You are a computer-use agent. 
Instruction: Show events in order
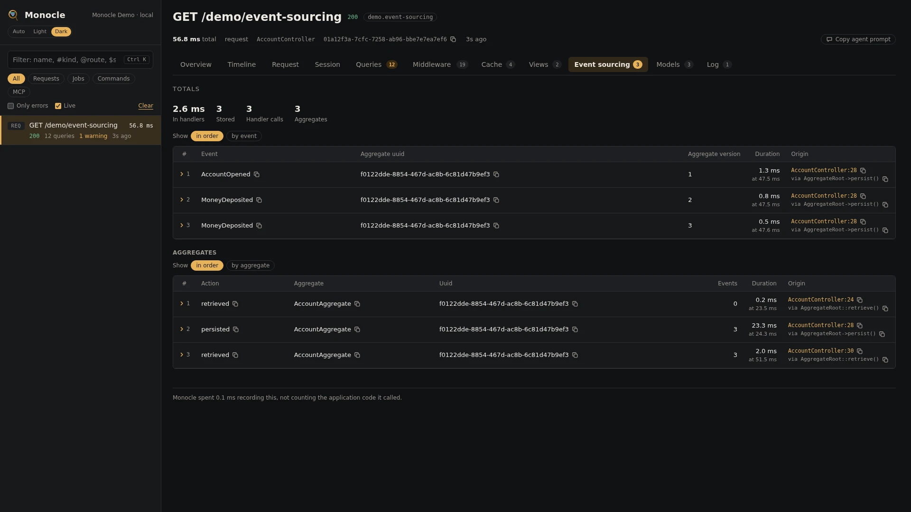(x=207, y=136)
